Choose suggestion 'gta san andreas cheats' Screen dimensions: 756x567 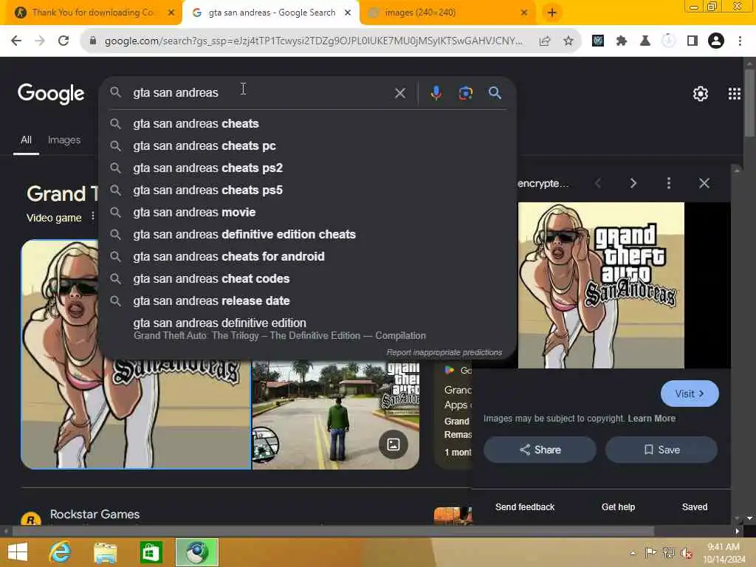tap(309, 124)
